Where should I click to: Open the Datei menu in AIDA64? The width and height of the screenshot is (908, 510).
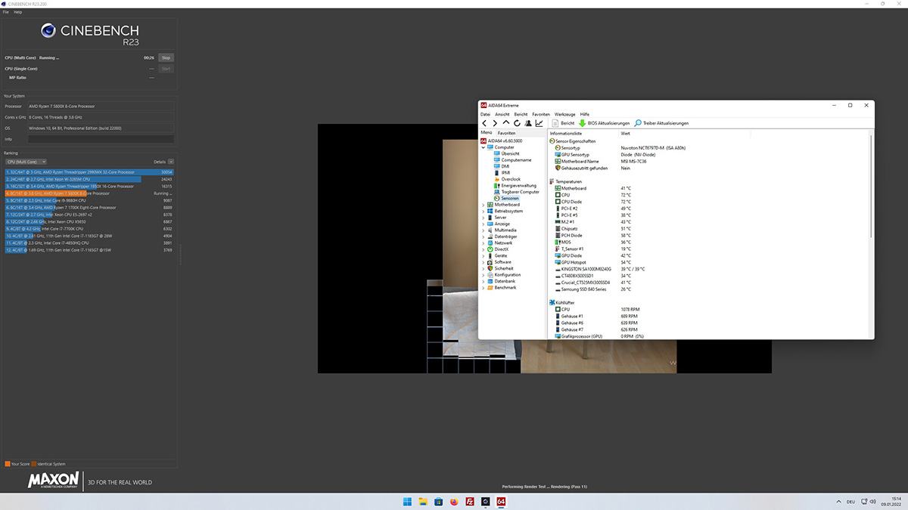485,114
